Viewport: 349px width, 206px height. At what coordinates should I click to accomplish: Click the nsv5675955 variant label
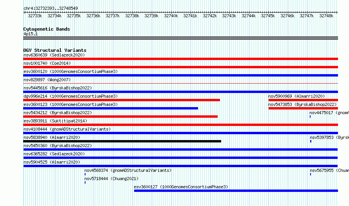[x=329, y=170]
